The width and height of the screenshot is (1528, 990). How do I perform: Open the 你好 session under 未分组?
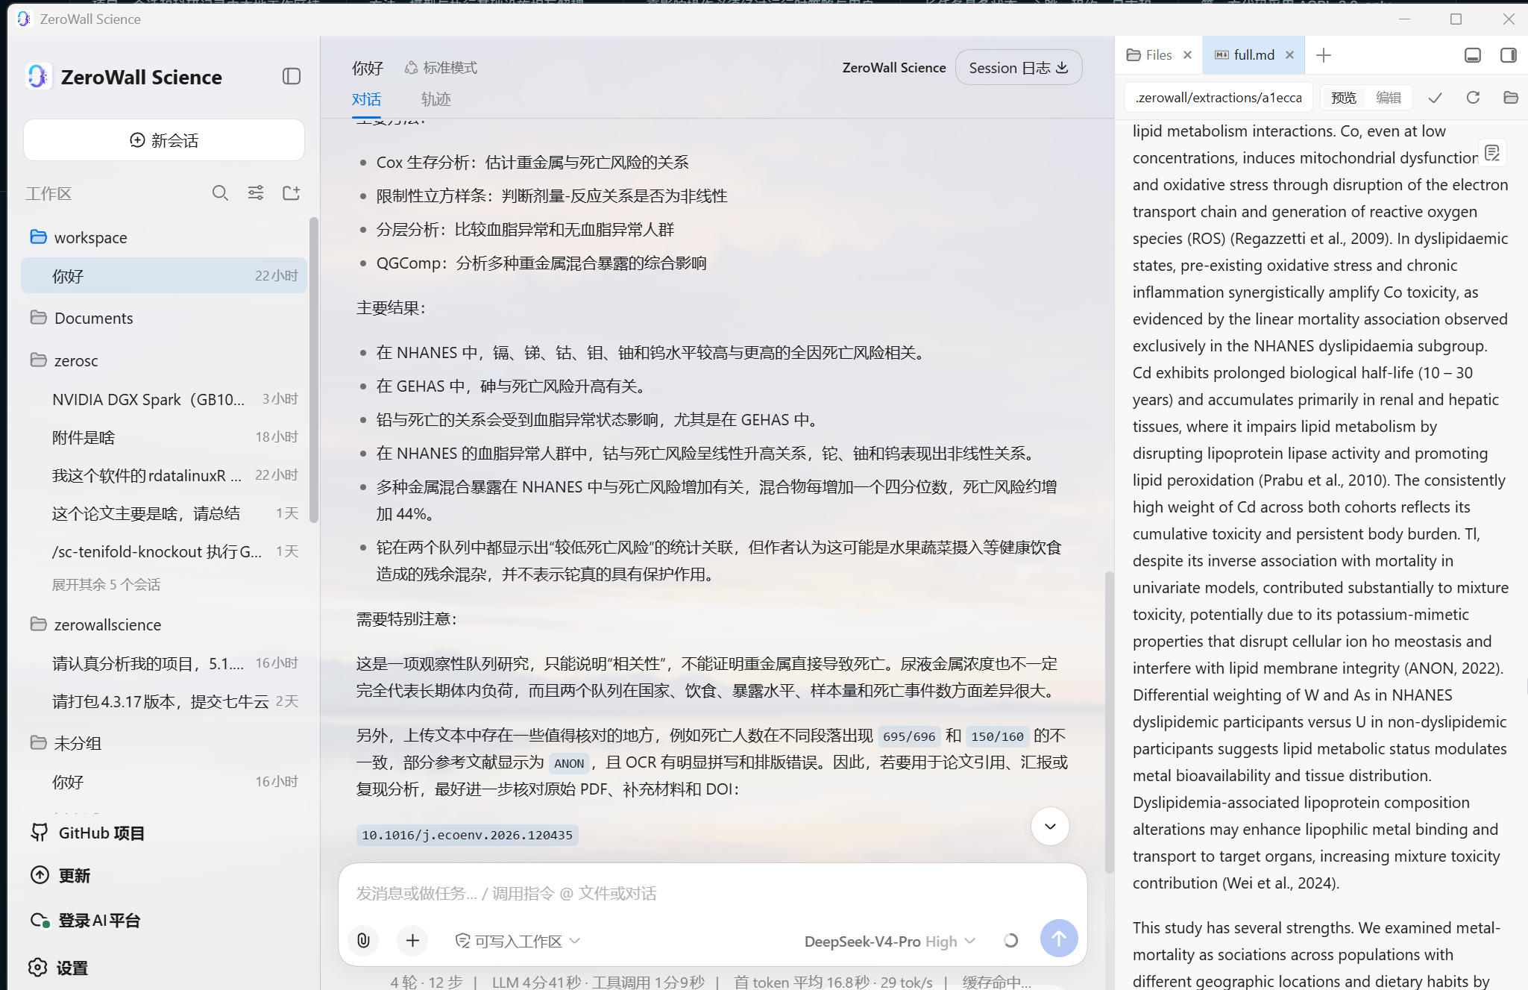164,782
